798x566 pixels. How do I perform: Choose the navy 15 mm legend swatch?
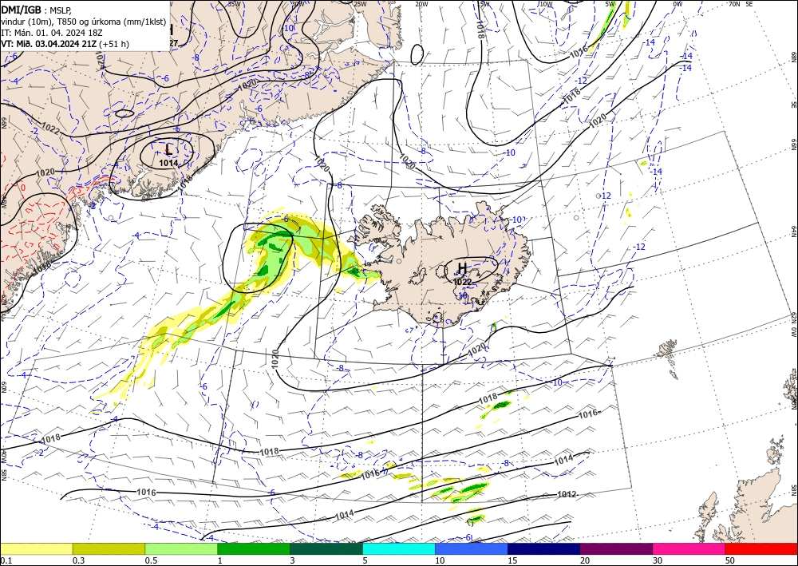[544, 548]
